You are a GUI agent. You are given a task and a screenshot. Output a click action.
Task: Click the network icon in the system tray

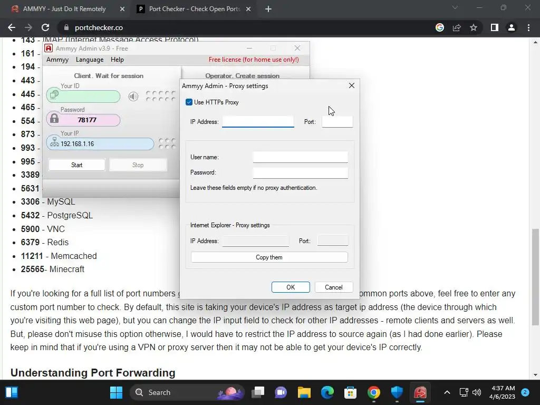(464, 392)
